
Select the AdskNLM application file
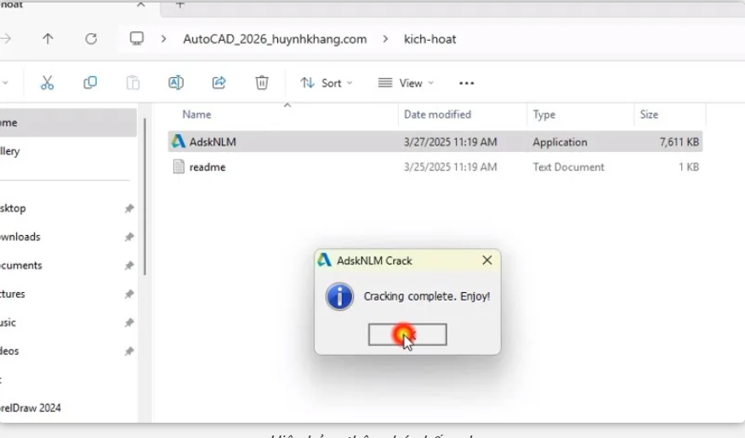click(213, 142)
